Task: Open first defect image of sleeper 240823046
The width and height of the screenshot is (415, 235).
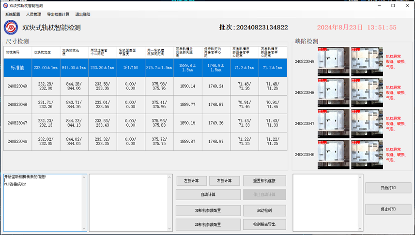Action: [x=333, y=154]
